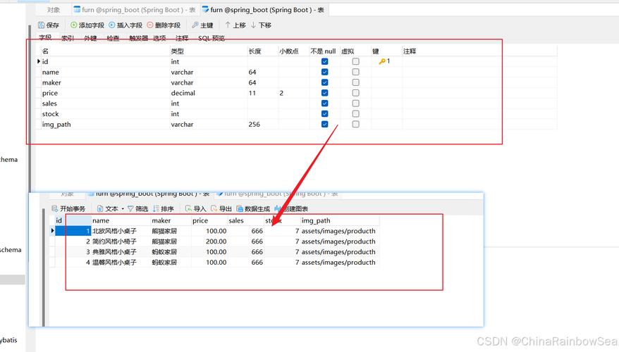Image resolution: width=619 pixels, height=352 pixels.
Task: Toggle not-null checkbox for stock
Action: (x=324, y=114)
